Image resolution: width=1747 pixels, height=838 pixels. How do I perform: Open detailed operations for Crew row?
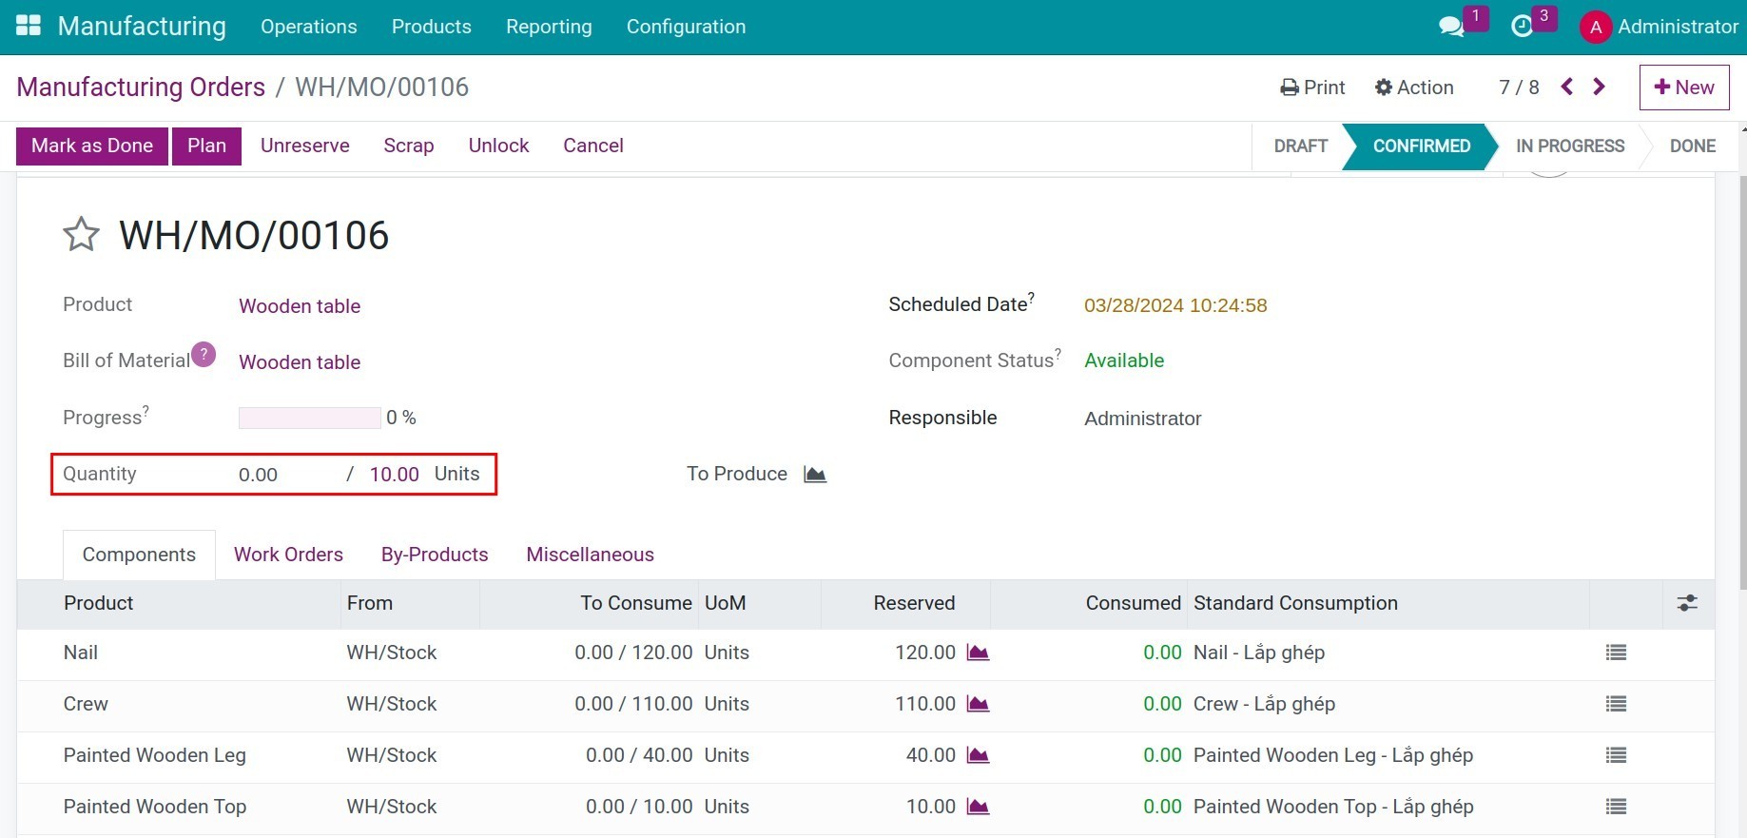(x=1616, y=704)
